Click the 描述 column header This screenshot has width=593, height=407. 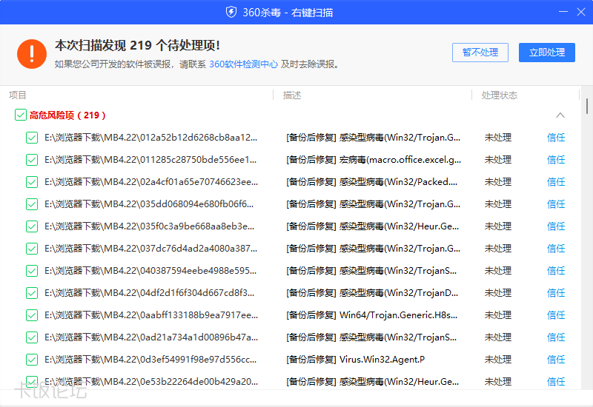292,95
